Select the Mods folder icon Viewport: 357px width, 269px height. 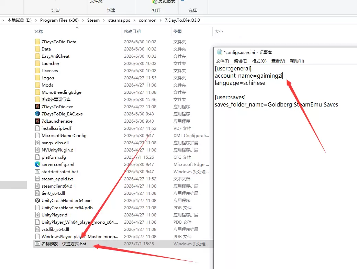pyautogui.click(x=37, y=85)
